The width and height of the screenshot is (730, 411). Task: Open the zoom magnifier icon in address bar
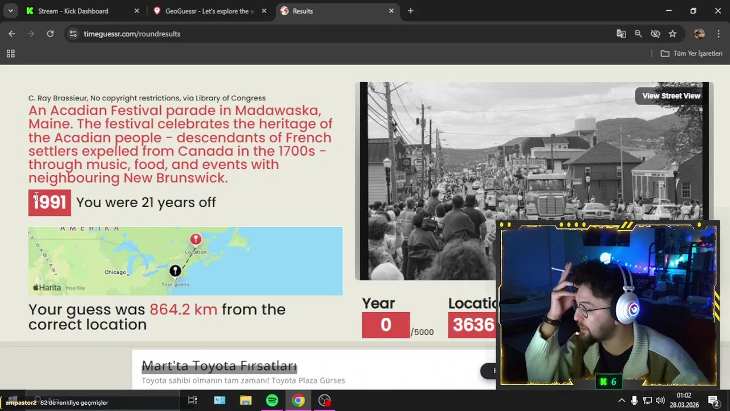tap(638, 34)
